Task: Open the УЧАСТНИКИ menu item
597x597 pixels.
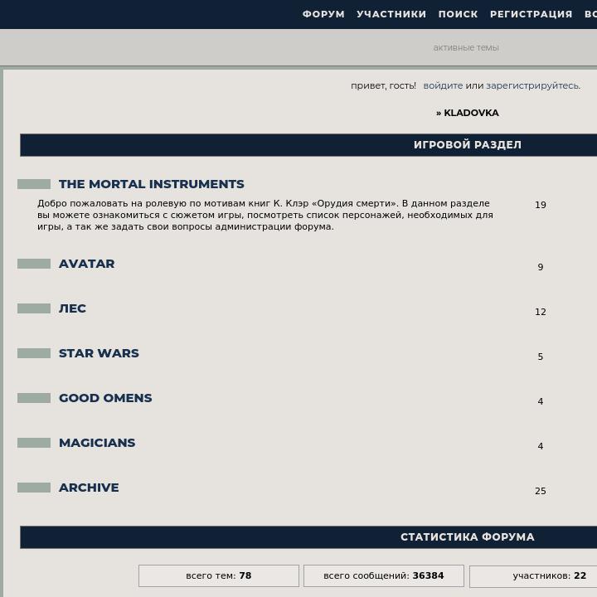Action: 391,14
